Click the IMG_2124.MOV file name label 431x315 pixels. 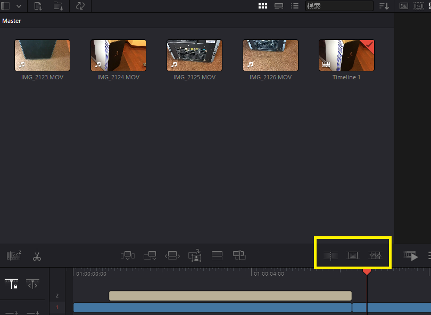click(x=119, y=77)
